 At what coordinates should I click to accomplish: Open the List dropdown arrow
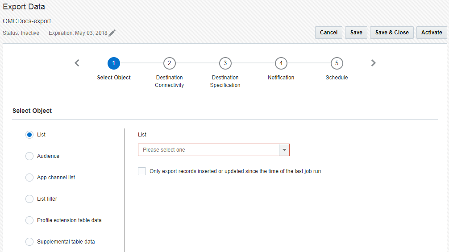284,150
